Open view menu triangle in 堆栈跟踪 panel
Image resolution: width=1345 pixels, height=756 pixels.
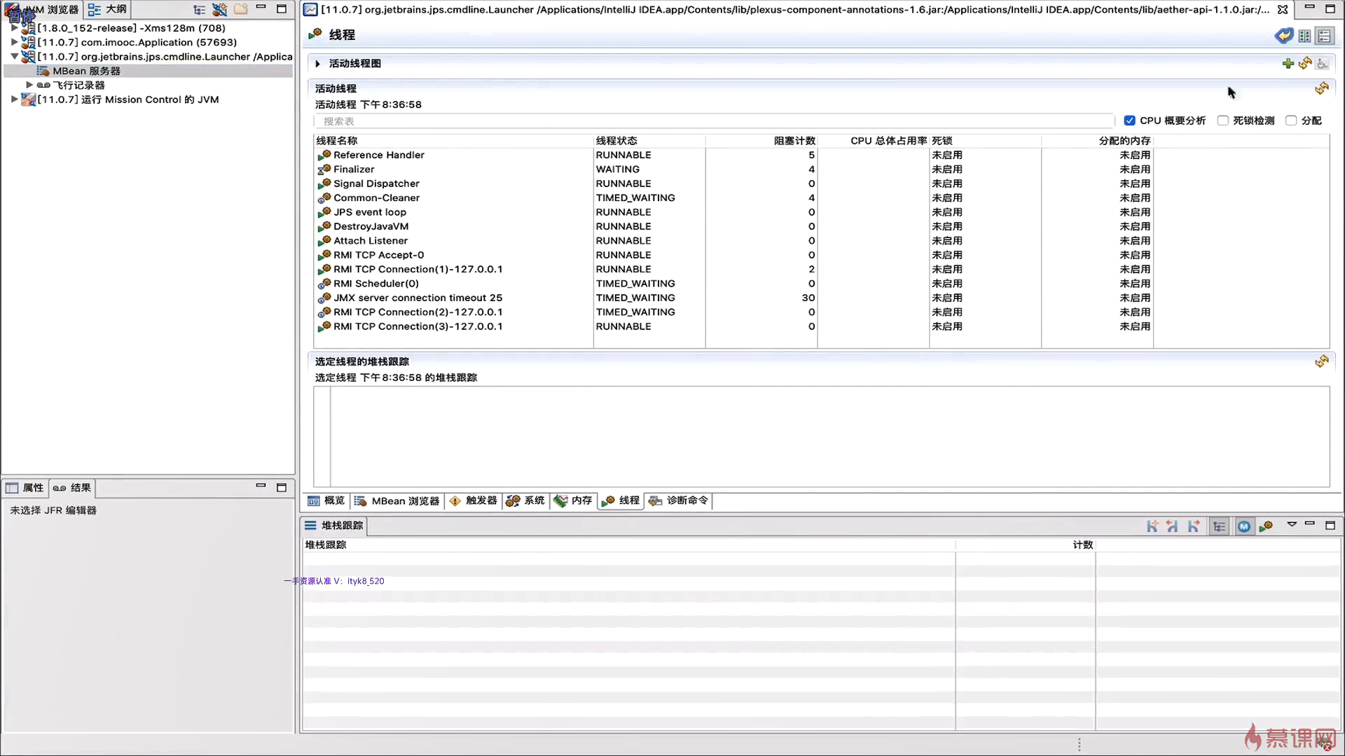1292,524
